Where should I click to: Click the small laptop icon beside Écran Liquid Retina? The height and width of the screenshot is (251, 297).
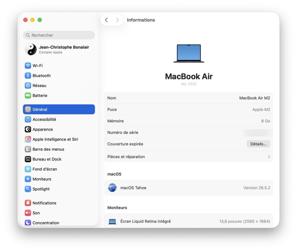pos(112,221)
